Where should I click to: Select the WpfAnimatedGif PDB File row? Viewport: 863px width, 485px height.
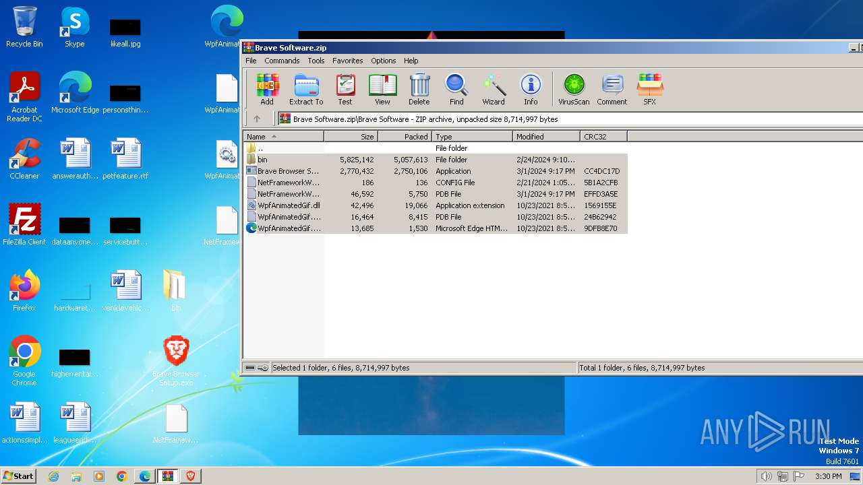coord(436,217)
